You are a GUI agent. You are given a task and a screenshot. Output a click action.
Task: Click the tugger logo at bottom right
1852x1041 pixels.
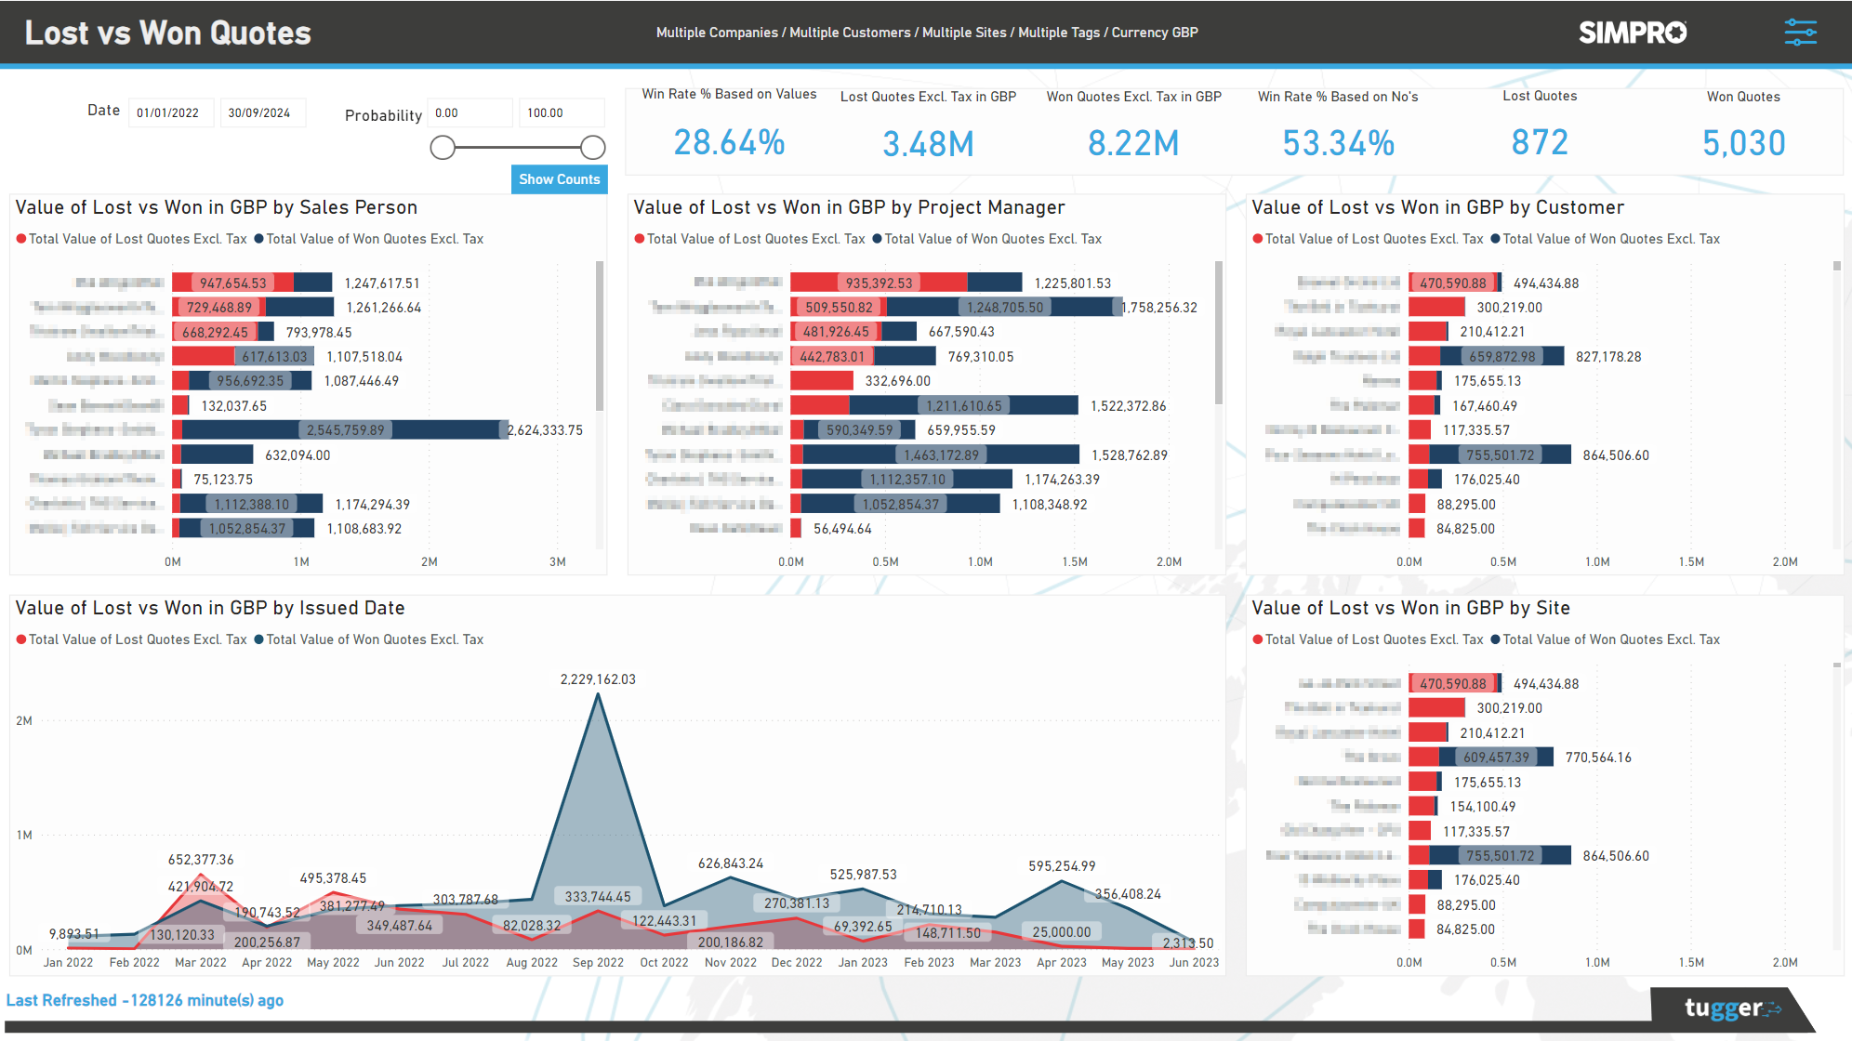(x=1731, y=1008)
